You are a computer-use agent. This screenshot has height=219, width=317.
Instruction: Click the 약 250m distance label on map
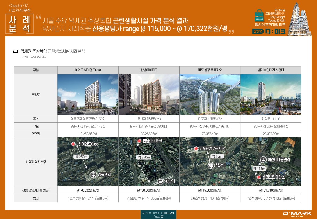pos(81,157)
